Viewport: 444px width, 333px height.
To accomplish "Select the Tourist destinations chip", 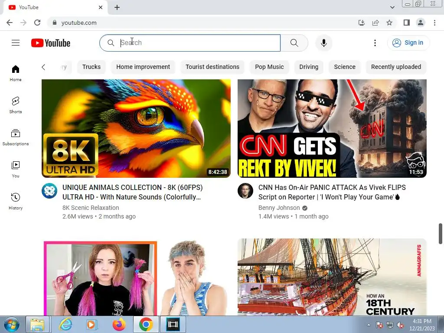I will click(212, 67).
